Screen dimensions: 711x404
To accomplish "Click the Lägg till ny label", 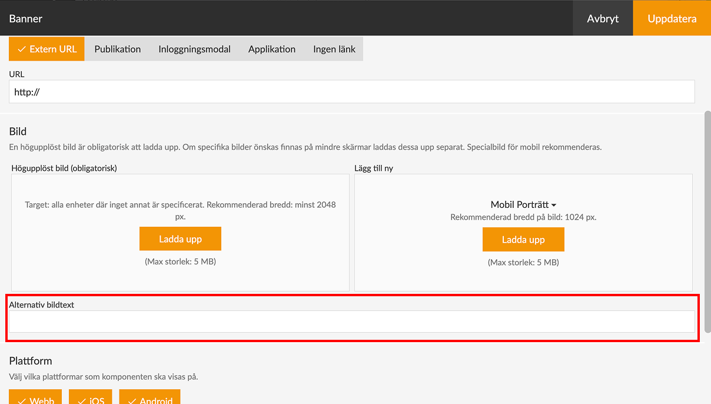I will (374, 168).
